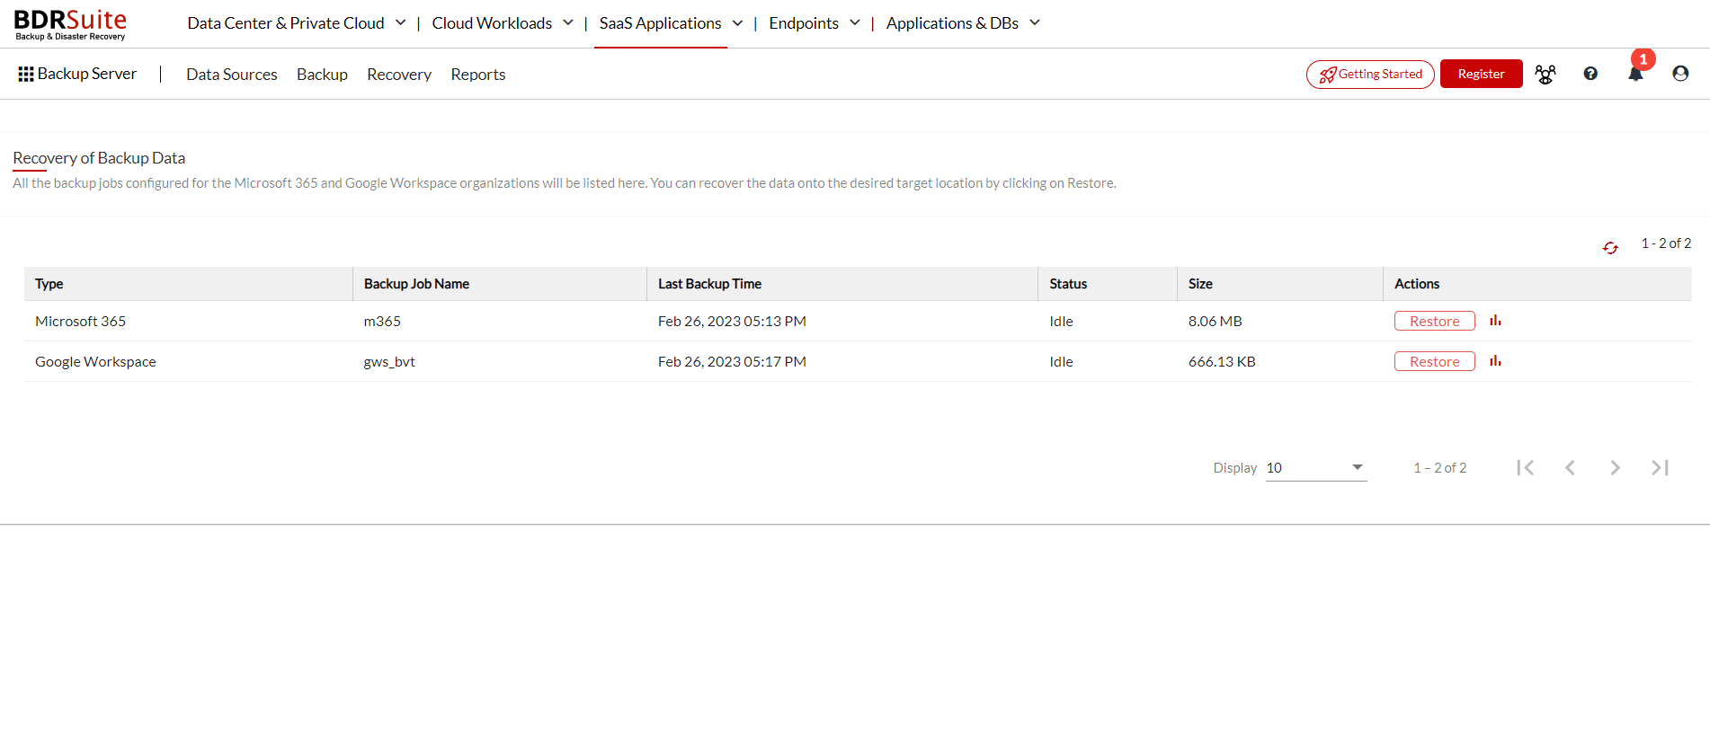Open the Backup Server grid menu icon
The width and height of the screenshot is (1710, 752).
(x=26, y=74)
